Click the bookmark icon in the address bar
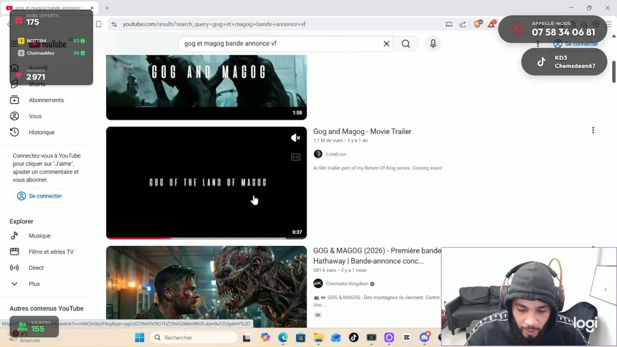617x347 pixels. [98, 24]
